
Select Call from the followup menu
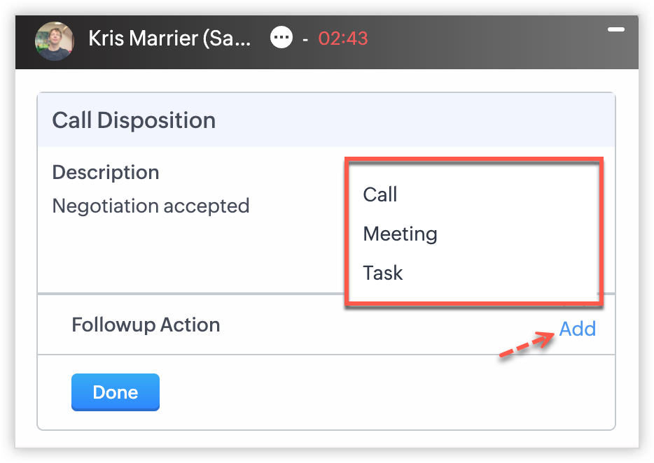tap(380, 194)
